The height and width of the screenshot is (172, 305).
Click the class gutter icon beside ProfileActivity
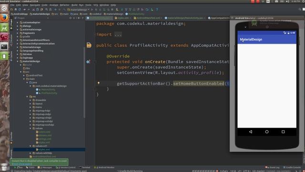[89, 45]
